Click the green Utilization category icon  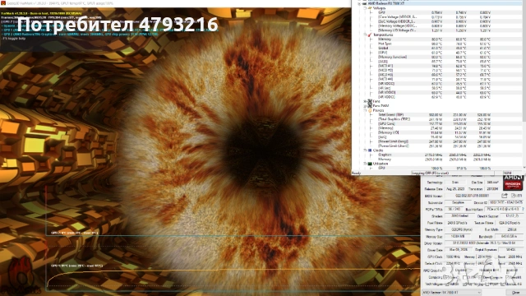(x=370, y=164)
